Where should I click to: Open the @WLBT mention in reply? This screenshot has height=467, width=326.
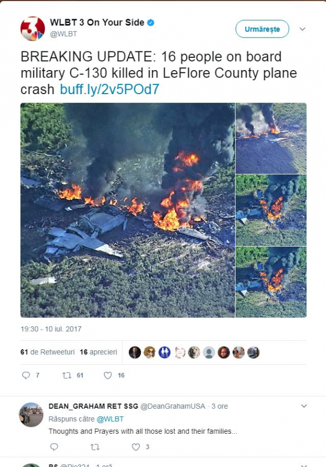click(x=110, y=419)
